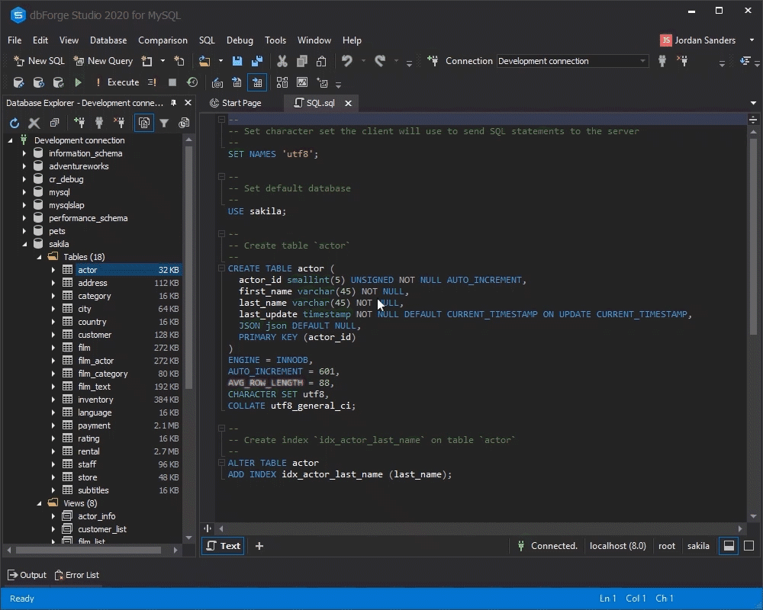The image size is (763, 610).
Task: Click the New Query toolbar button
Action: click(x=103, y=61)
